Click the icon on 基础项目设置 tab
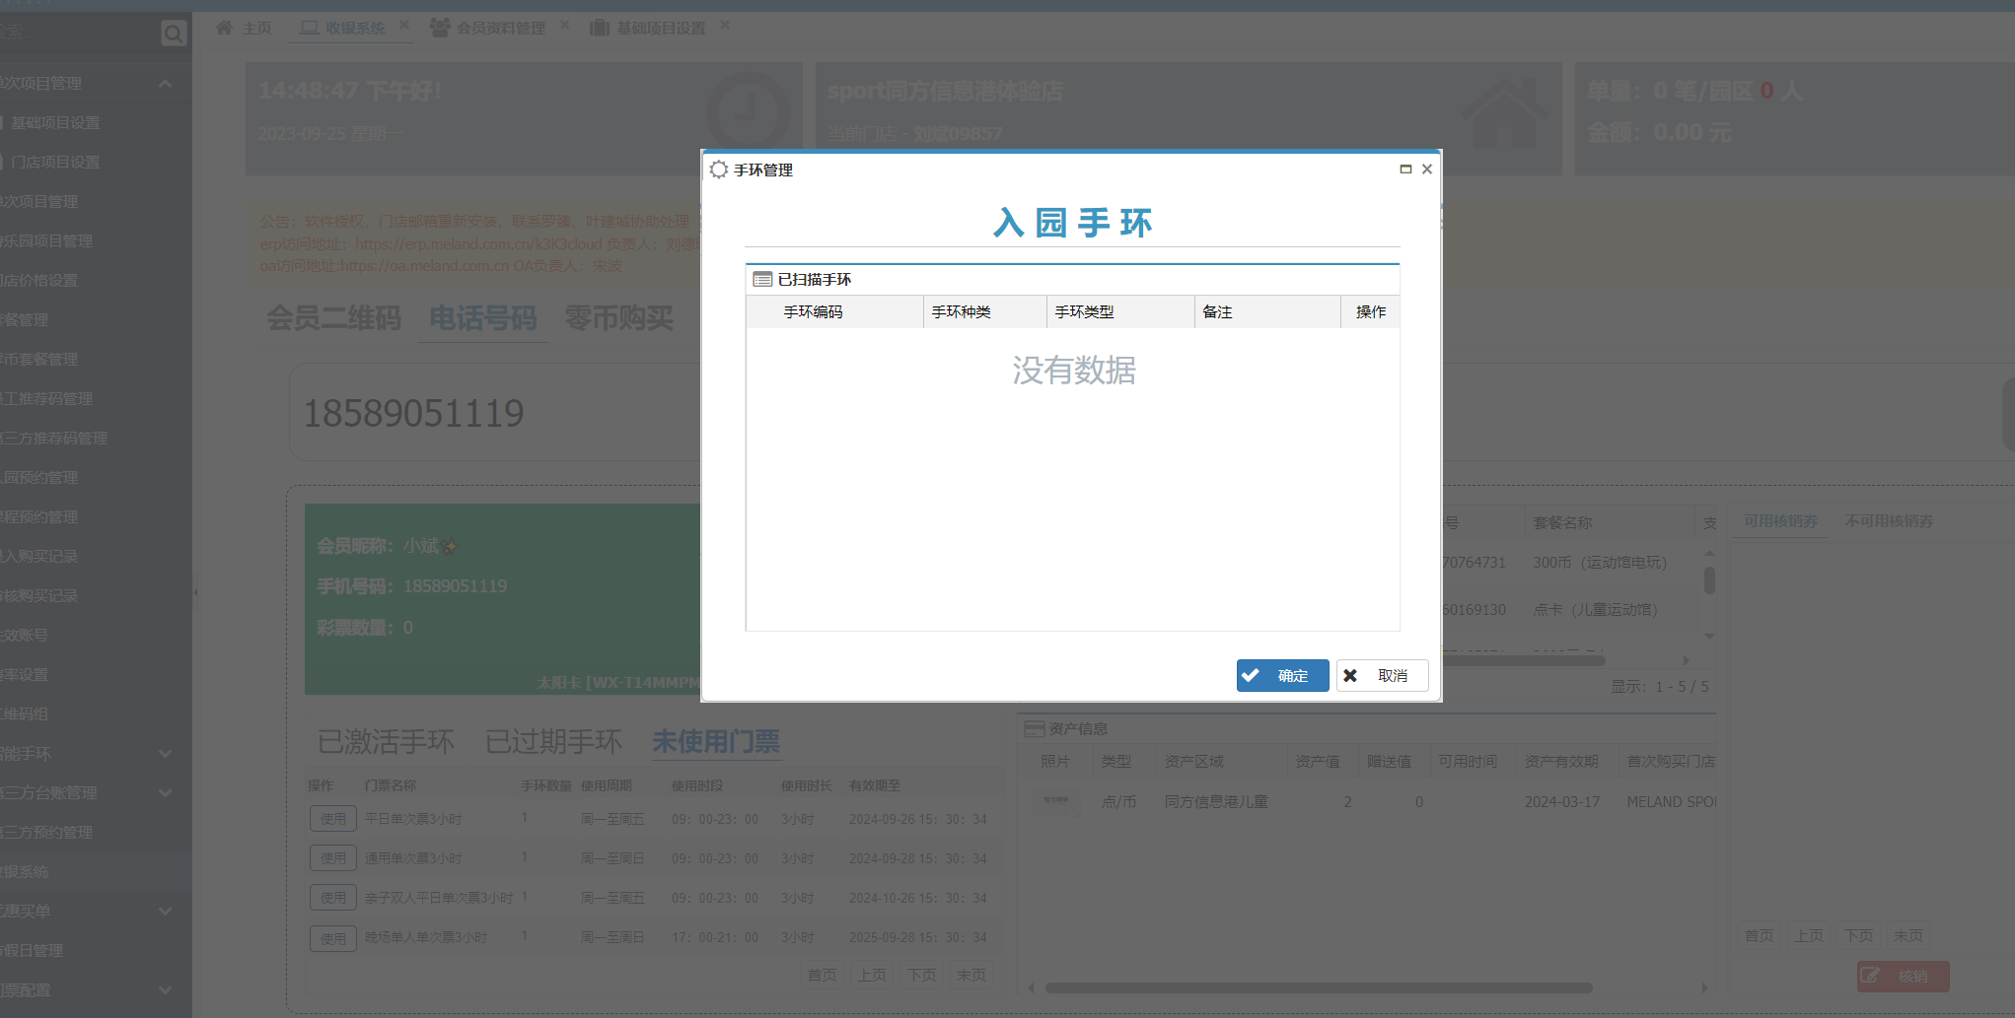 600,28
